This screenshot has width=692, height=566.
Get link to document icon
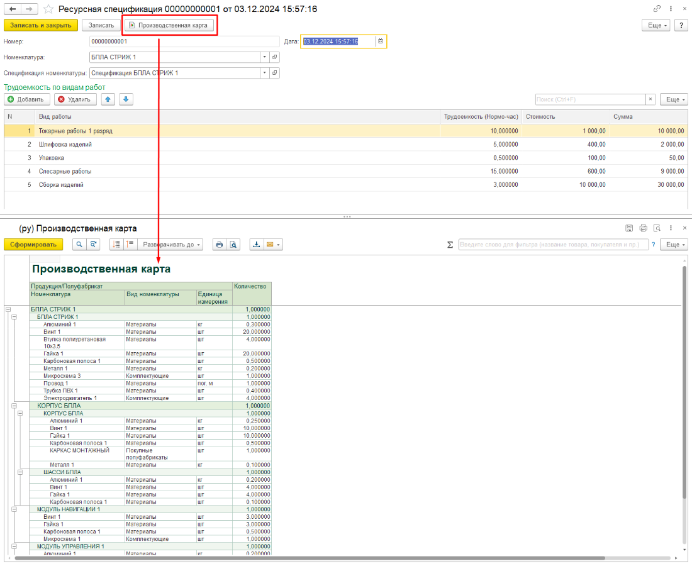(x=657, y=9)
